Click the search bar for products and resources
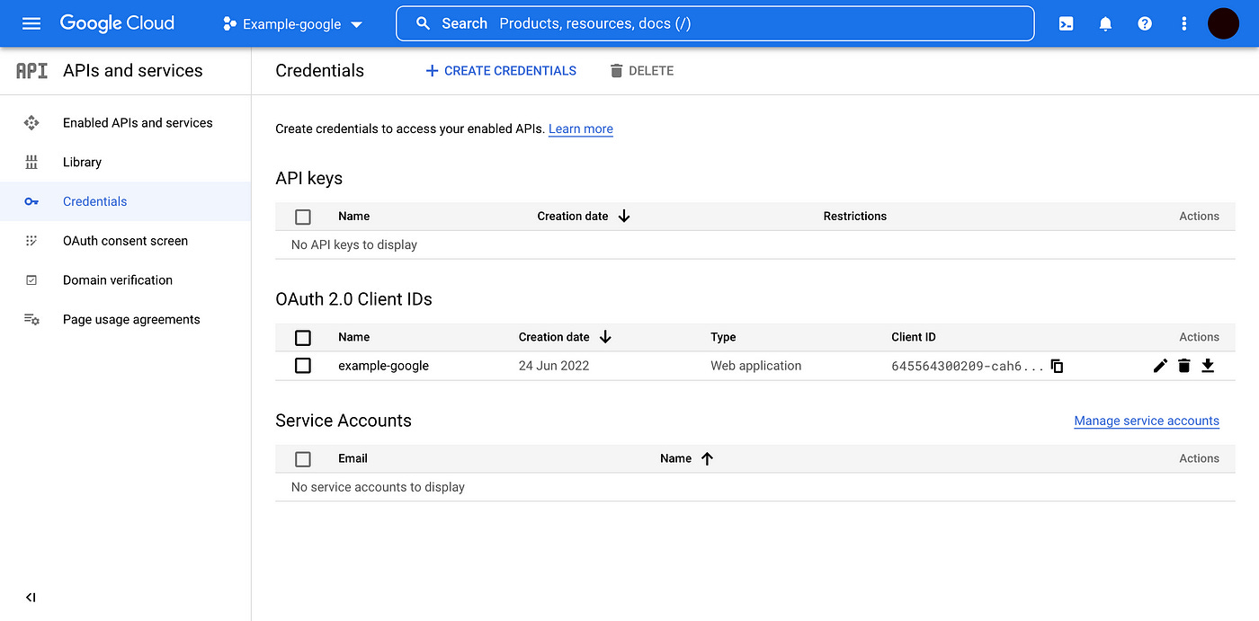The image size is (1259, 621). pyautogui.click(x=715, y=23)
